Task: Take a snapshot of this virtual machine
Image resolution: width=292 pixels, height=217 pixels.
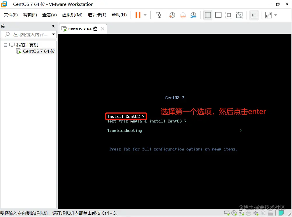Action: tap(172, 15)
